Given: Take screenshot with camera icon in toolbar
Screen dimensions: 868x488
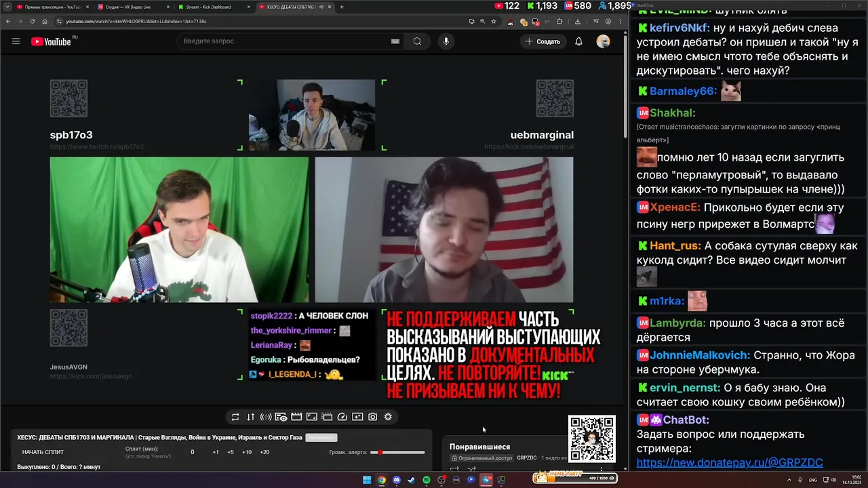Looking at the screenshot, I should [x=372, y=417].
